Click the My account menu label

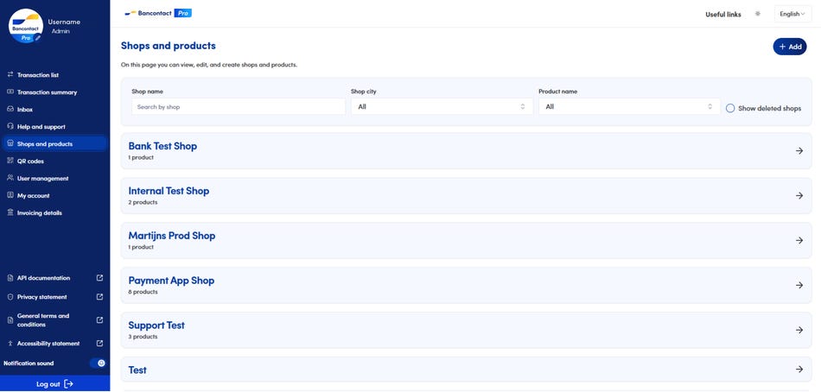(34, 196)
